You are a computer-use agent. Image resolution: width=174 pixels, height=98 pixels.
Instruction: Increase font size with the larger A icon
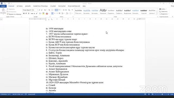tap(39, 10)
